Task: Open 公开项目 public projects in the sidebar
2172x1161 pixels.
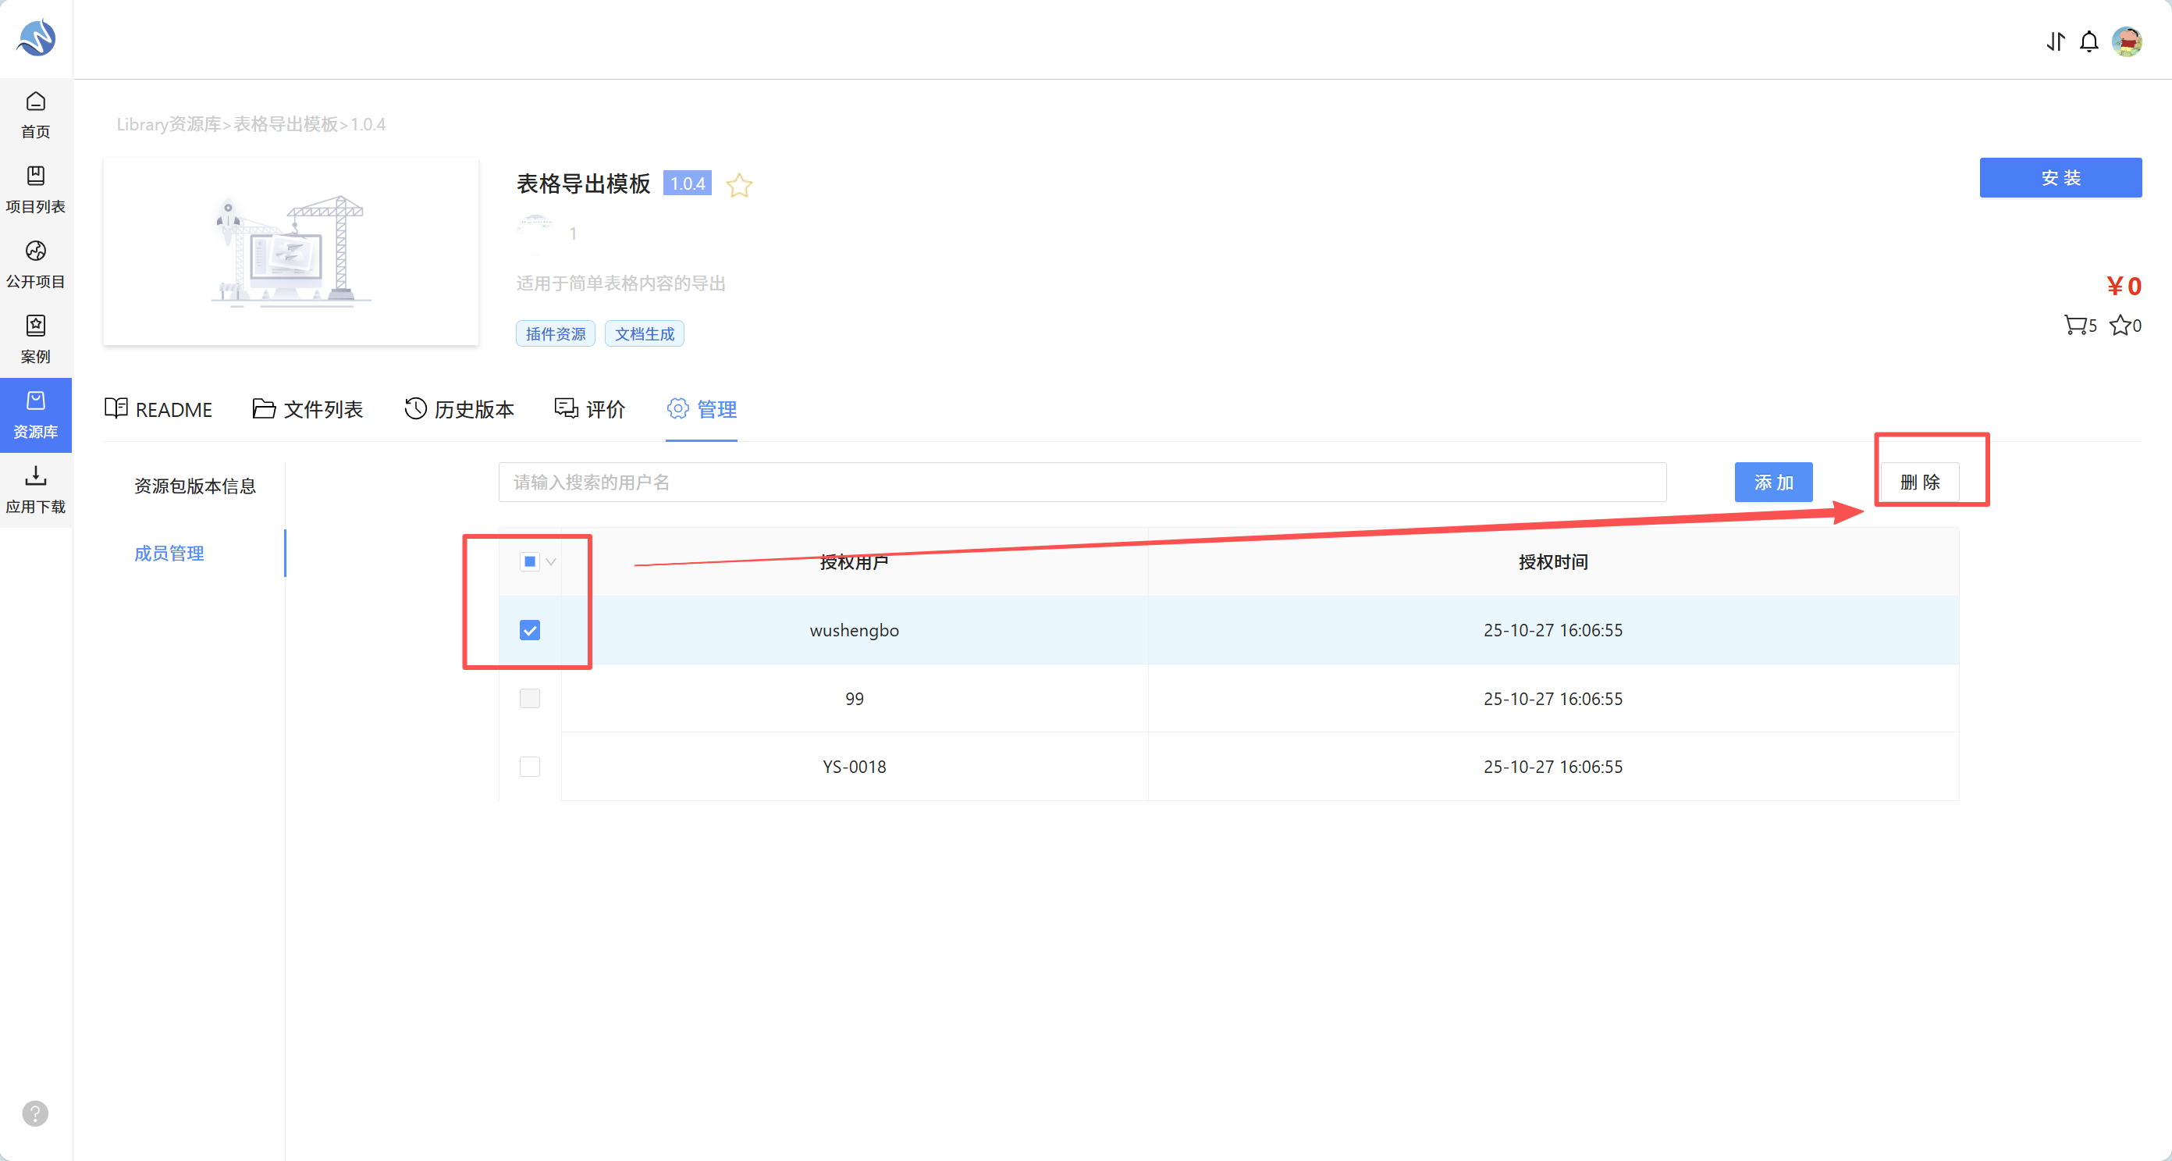Action: tap(35, 265)
